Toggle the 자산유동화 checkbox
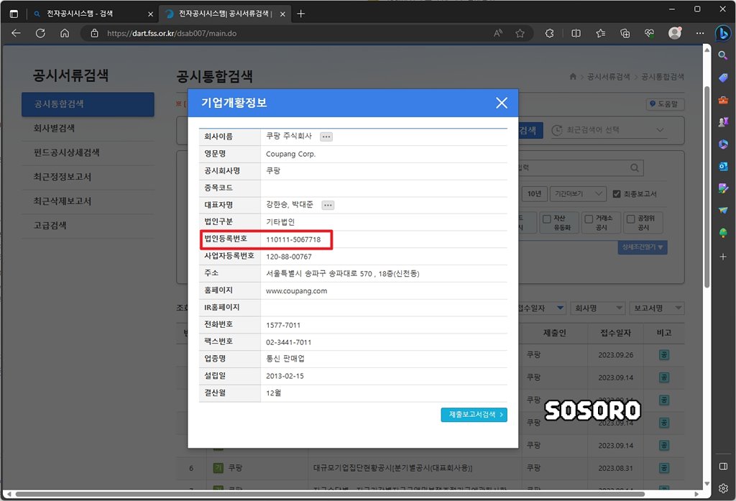This screenshot has width=736, height=501. (547, 219)
